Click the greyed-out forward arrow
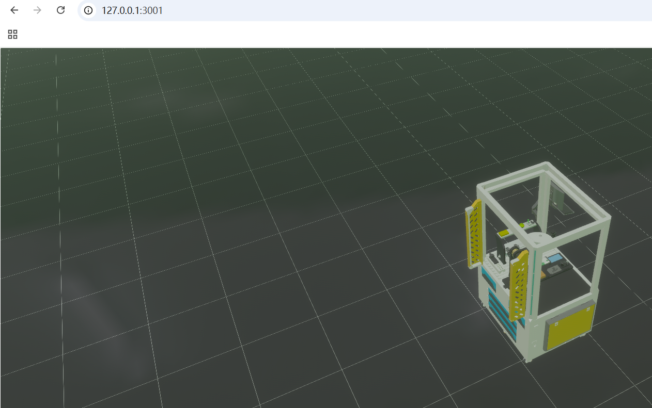 (x=37, y=10)
